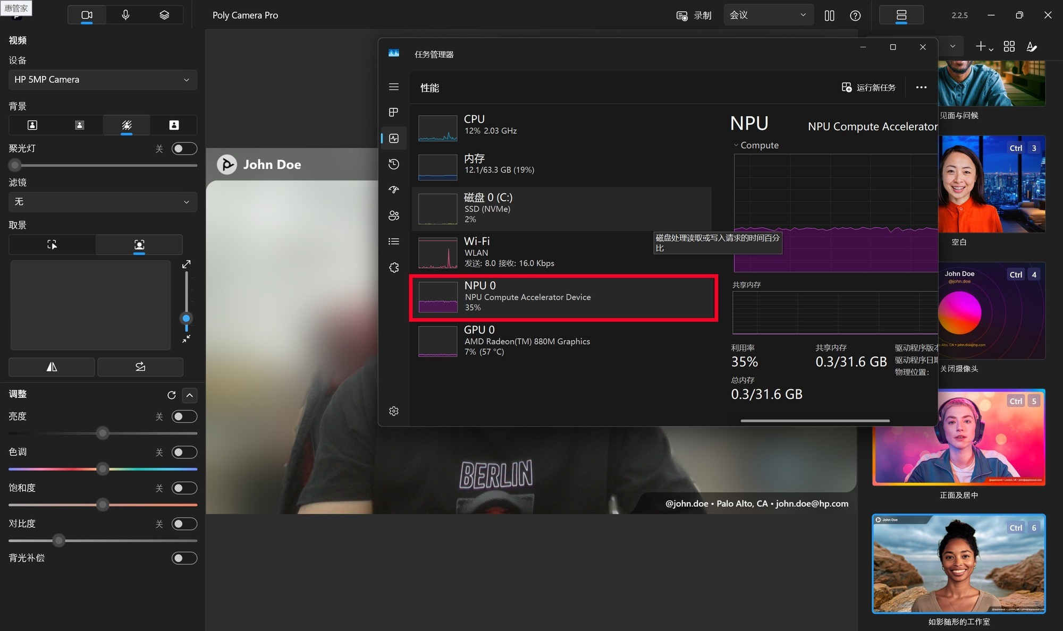Rotate the camera image button
The height and width of the screenshot is (631, 1063).
pyautogui.click(x=140, y=366)
